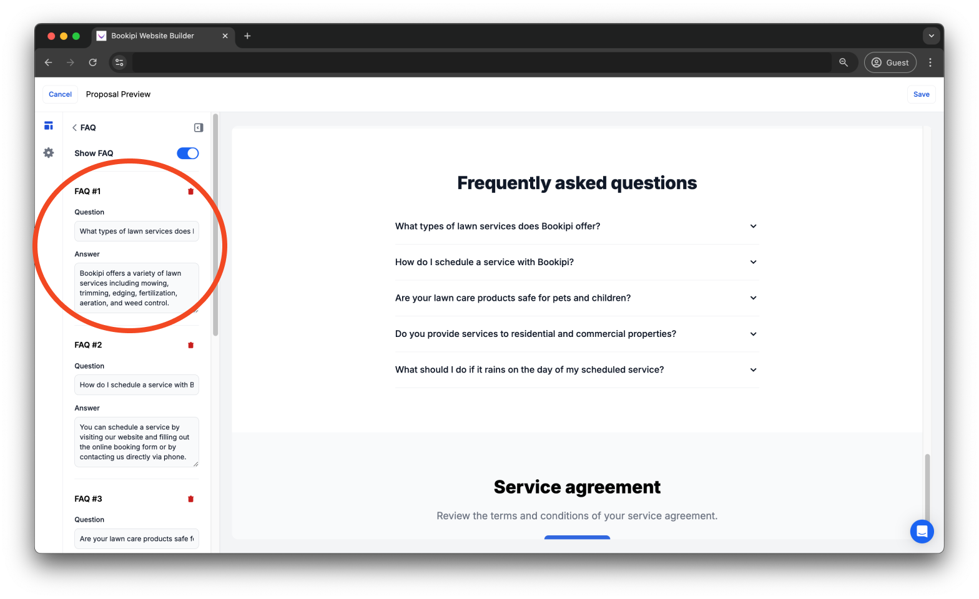979x599 pixels.
Task: Click 'Review the terms and conditions' text
Action: (x=577, y=516)
